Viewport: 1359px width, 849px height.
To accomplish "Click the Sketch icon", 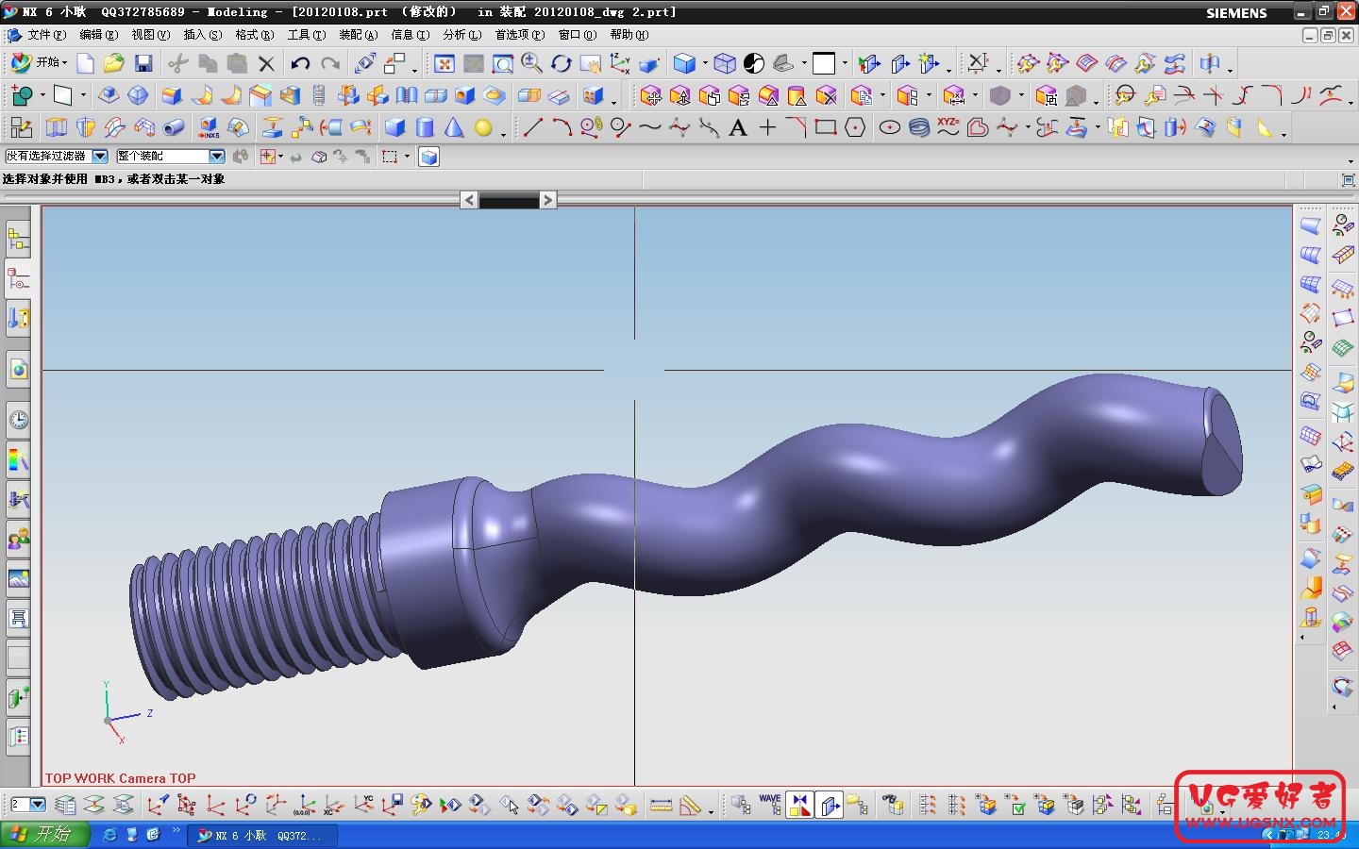I will pos(21,127).
